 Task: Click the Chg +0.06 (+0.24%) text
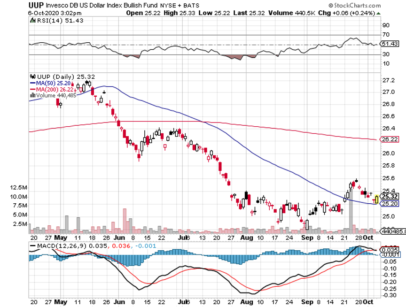(347, 13)
